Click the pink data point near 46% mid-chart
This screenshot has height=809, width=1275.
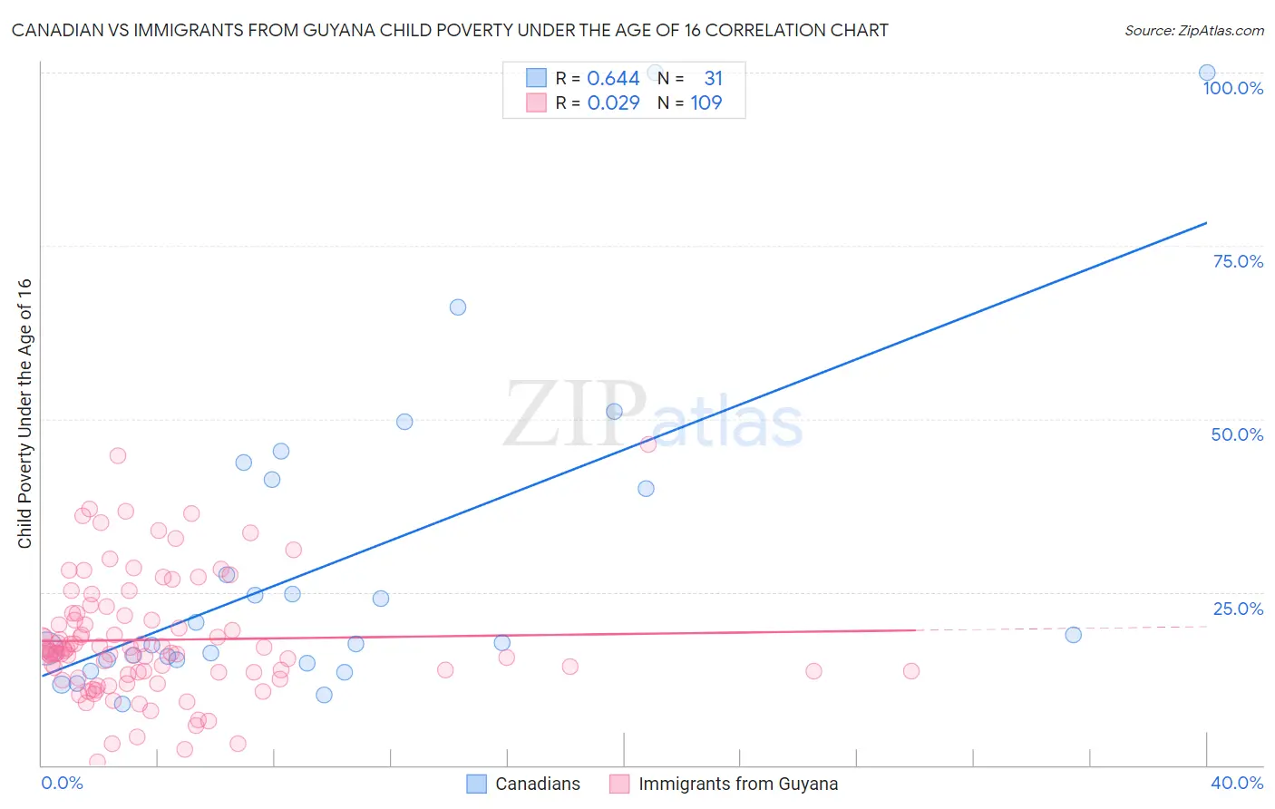(648, 443)
